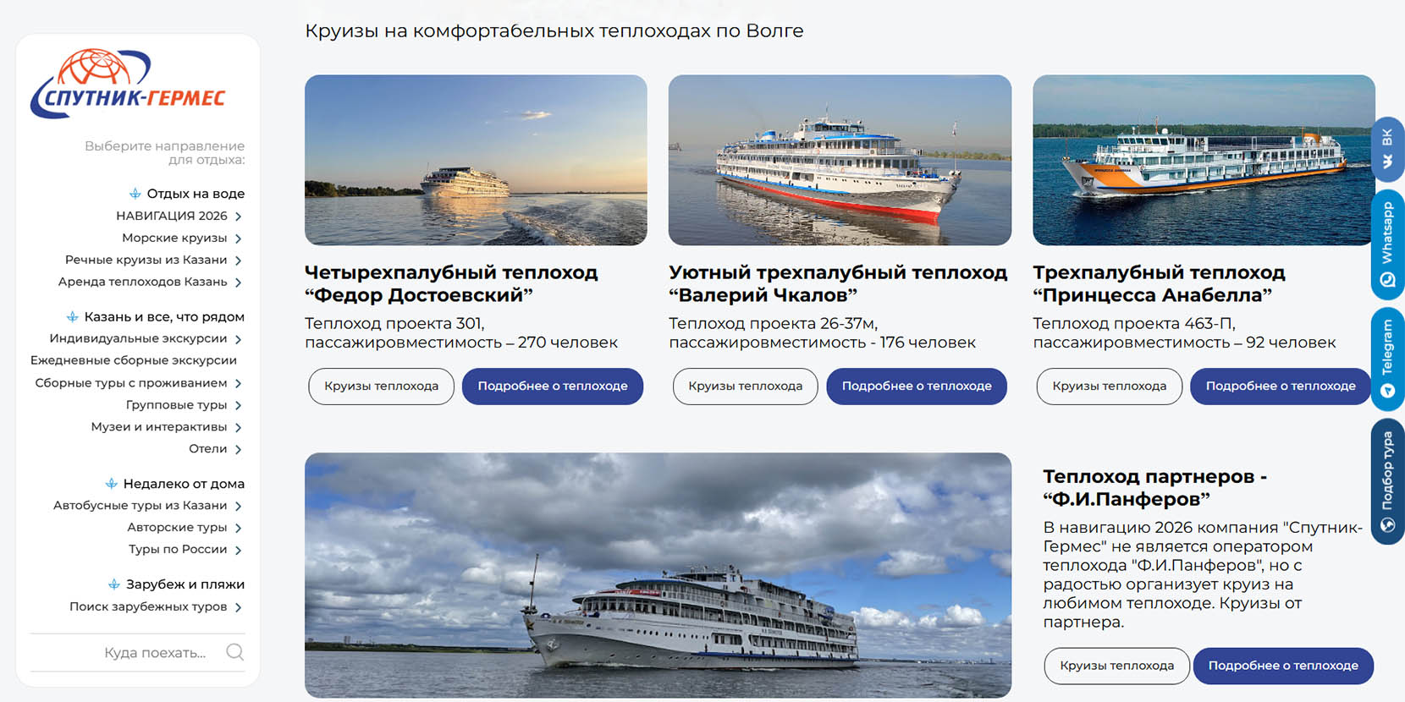1405x702 pixels.
Task: Expand the Групповые туры chevron
Action: coord(239,406)
